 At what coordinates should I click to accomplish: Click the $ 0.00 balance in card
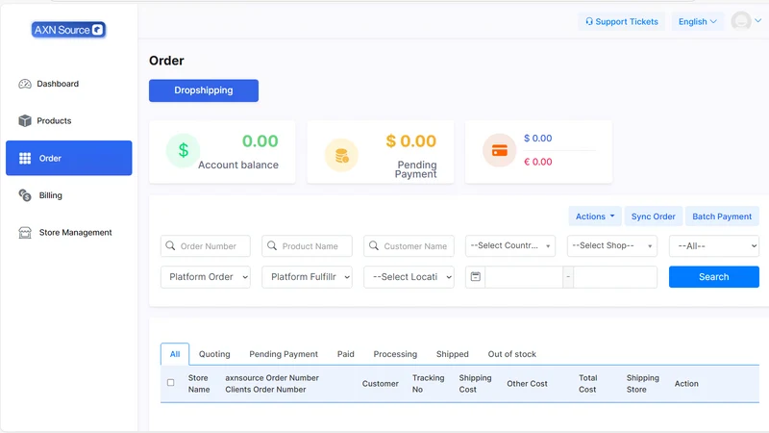(538, 139)
